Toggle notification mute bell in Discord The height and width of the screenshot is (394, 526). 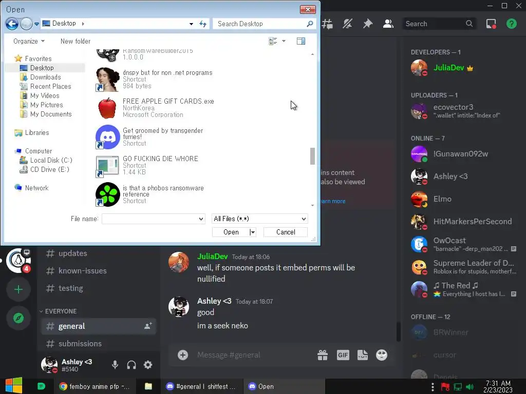(x=347, y=24)
